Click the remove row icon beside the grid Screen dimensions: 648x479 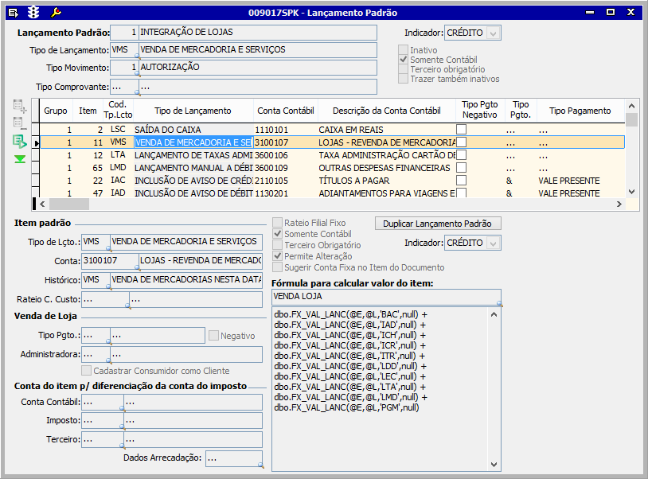19,123
